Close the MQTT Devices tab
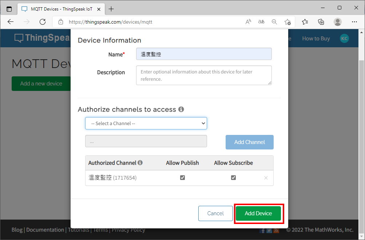365x240 pixels. pyautogui.click(x=99, y=9)
